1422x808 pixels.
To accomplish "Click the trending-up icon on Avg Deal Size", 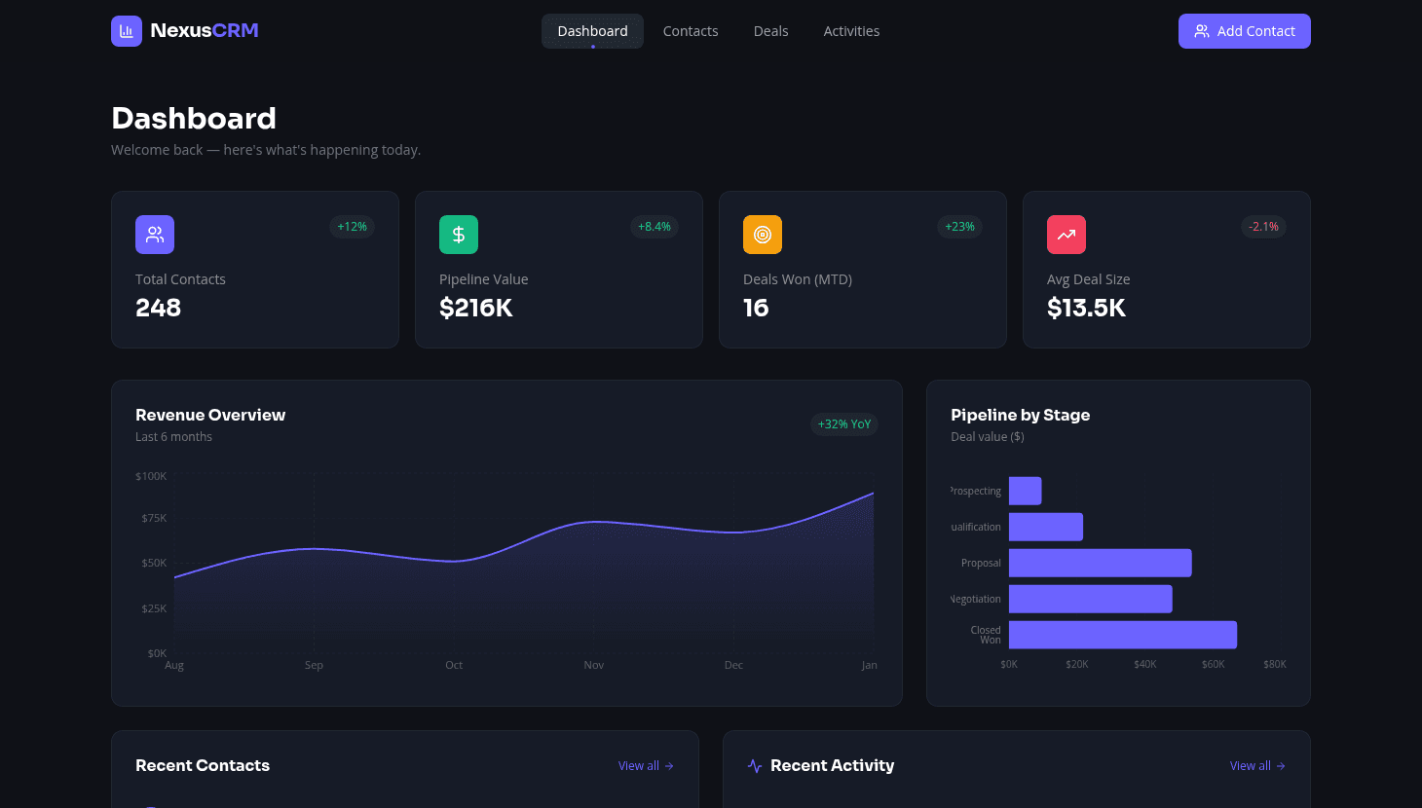I will (1066, 234).
